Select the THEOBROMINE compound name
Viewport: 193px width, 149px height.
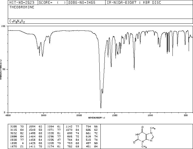(22, 7)
